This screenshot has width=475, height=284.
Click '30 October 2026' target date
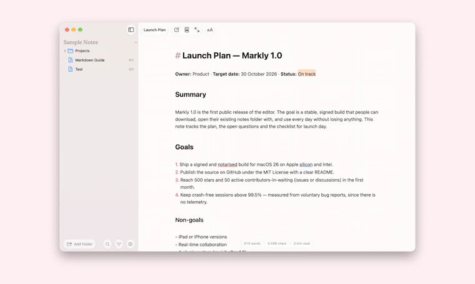[259, 74]
